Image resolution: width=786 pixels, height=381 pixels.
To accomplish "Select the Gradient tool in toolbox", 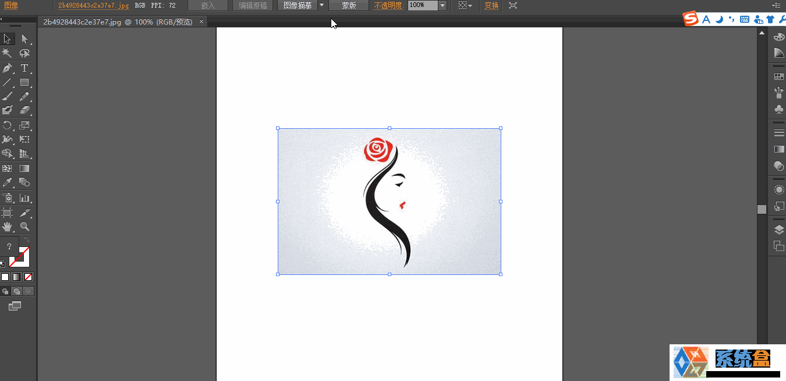I will tap(24, 168).
